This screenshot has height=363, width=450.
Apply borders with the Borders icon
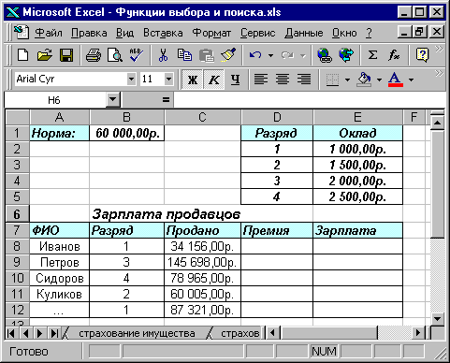point(332,80)
